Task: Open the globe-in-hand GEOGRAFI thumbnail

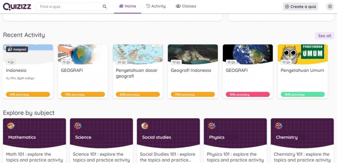Action: tap(83, 54)
